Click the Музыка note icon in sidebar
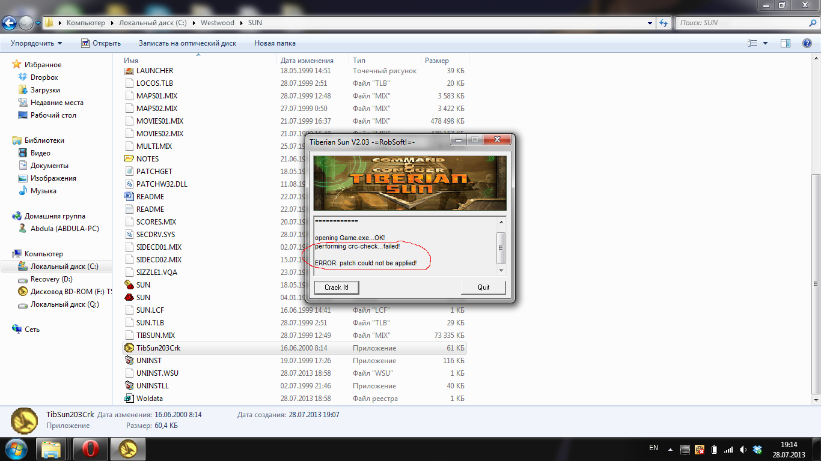Screen dimensions: 821x461 coord(23,191)
